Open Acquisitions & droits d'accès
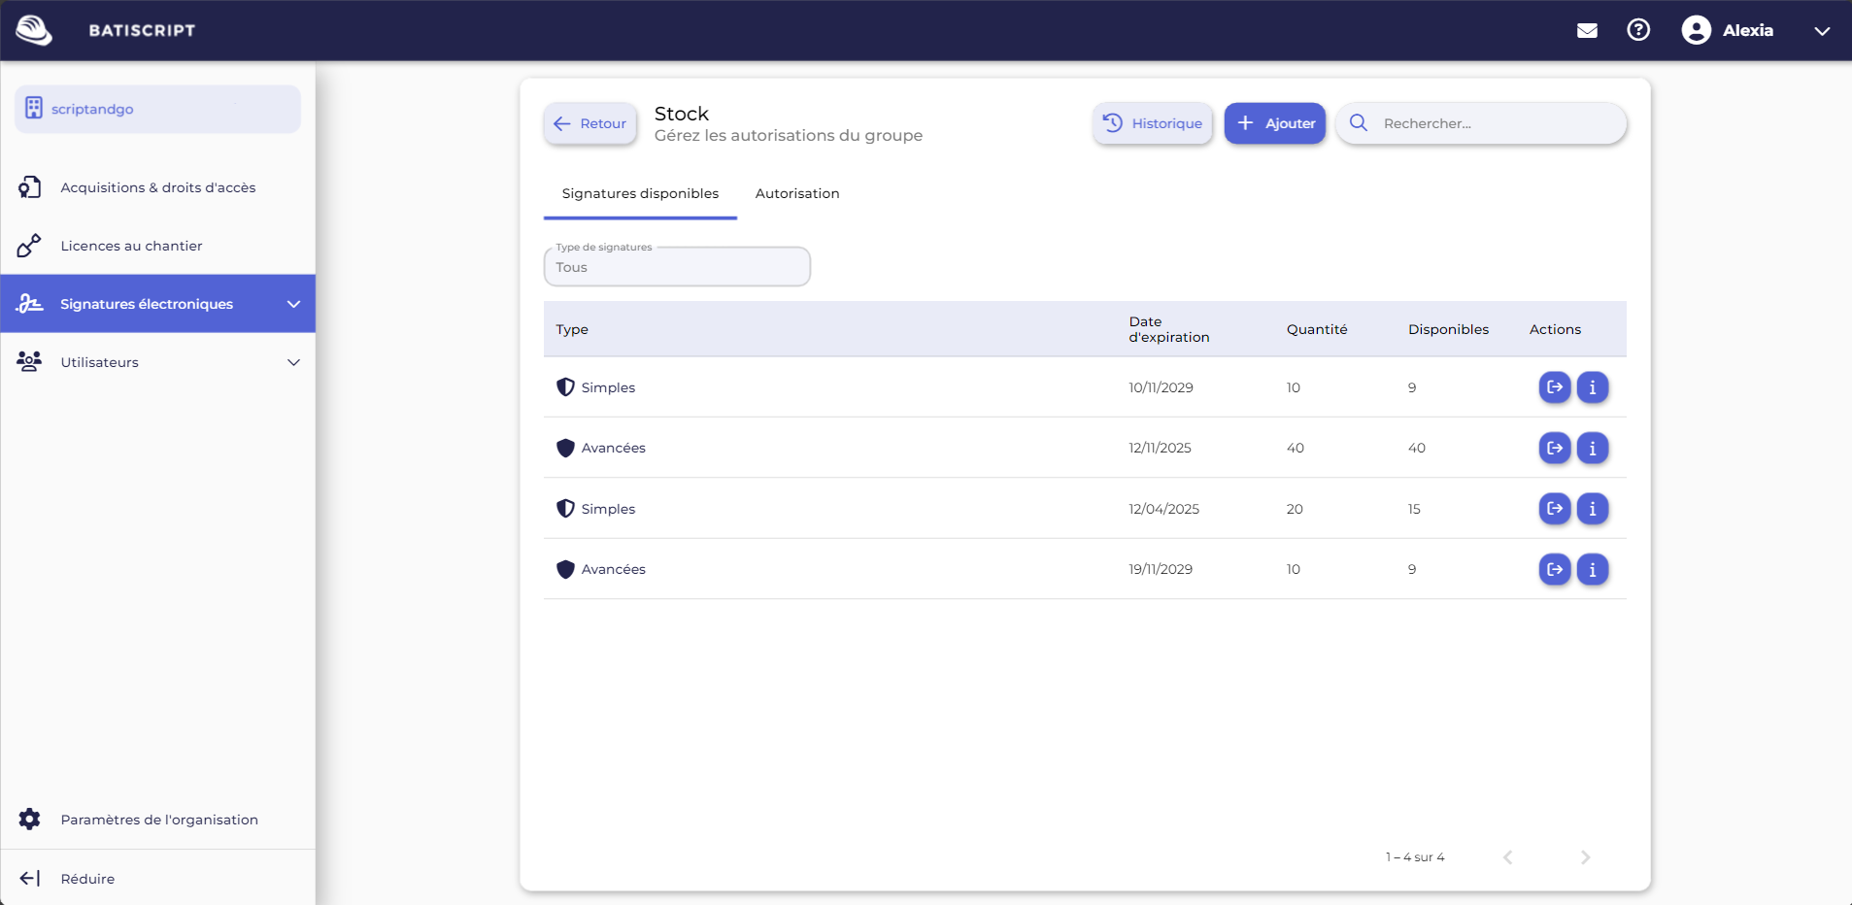1852x905 pixels. 157,187
